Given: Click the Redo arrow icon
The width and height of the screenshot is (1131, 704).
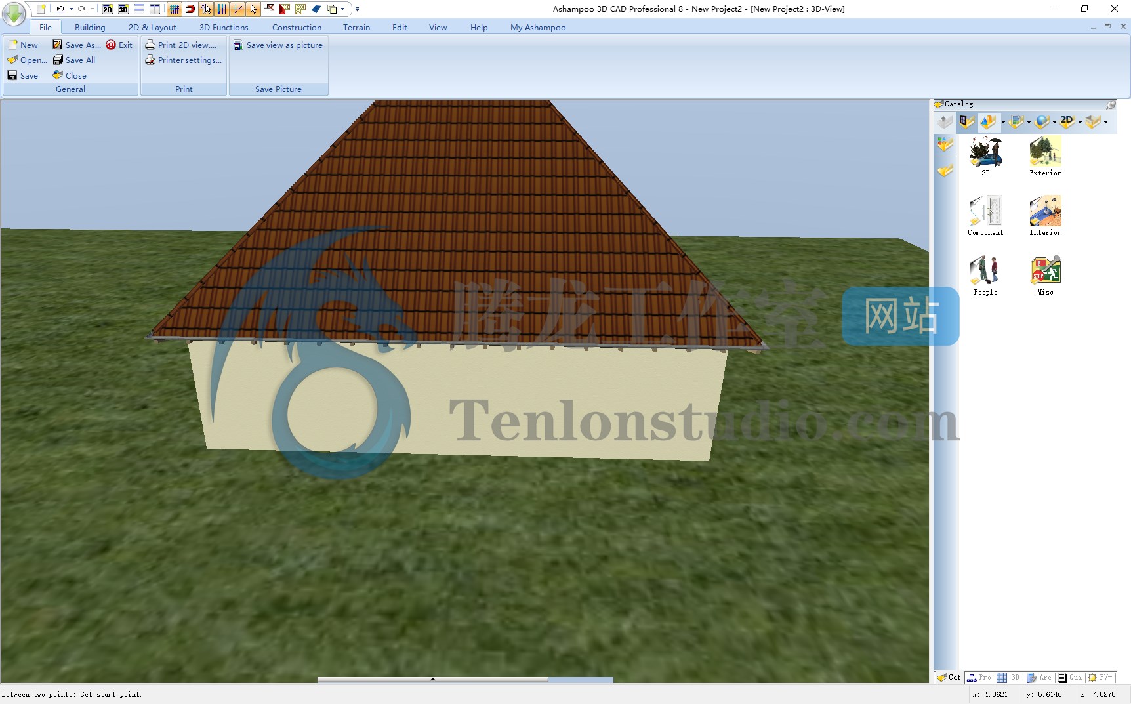Looking at the screenshot, I should [82, 9].
